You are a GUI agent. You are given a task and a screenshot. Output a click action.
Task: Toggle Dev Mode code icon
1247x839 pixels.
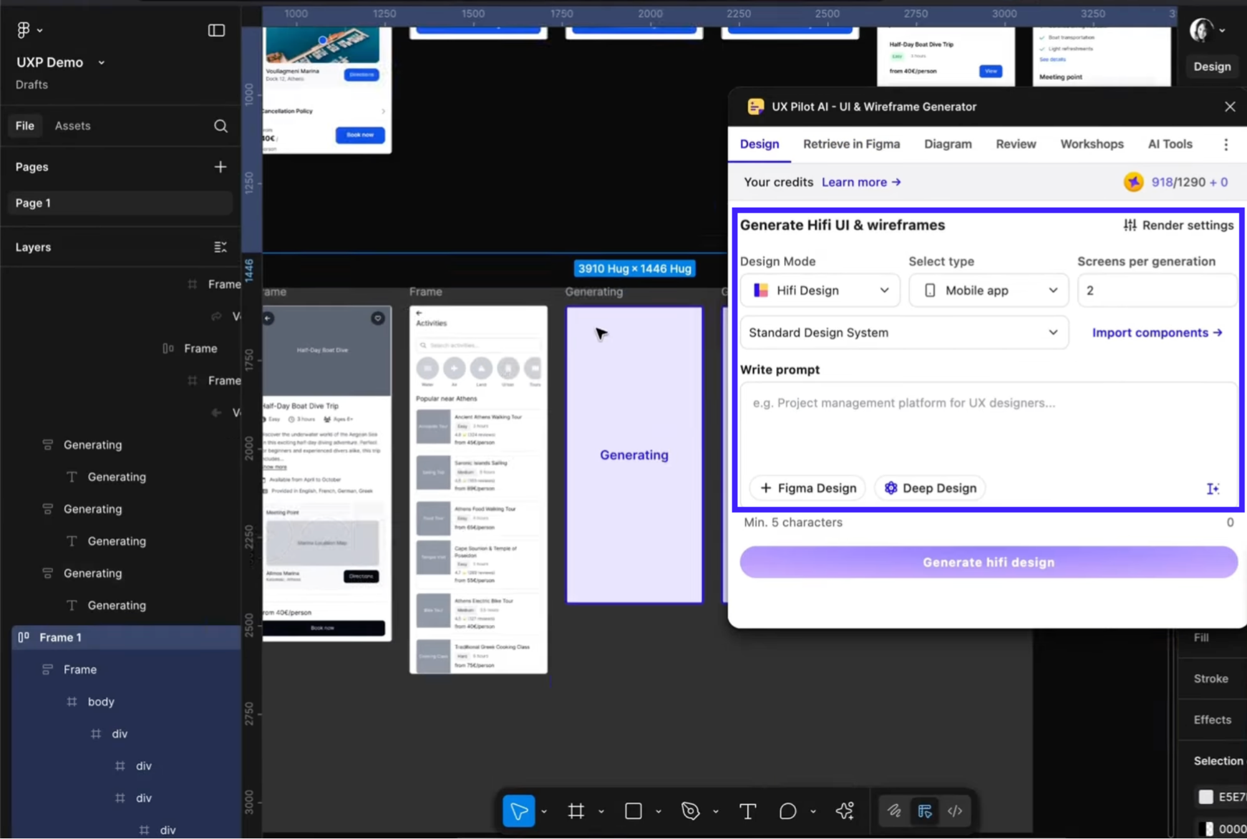(x=954, y=811)
